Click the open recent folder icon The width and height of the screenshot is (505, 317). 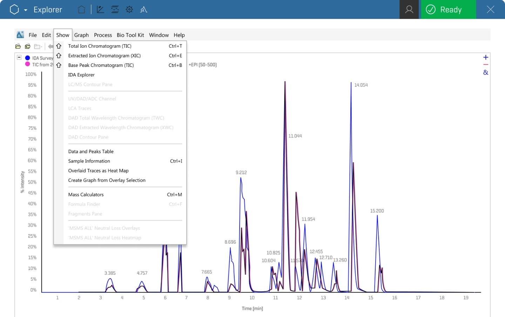coord(27,46)
